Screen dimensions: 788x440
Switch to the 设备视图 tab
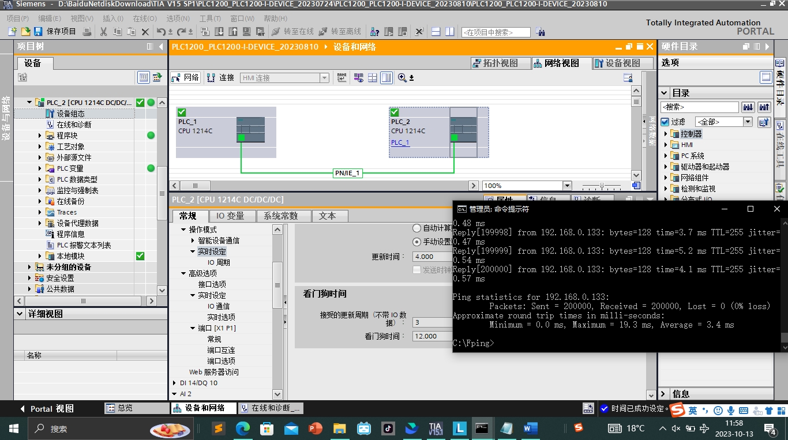click(617, 63)
